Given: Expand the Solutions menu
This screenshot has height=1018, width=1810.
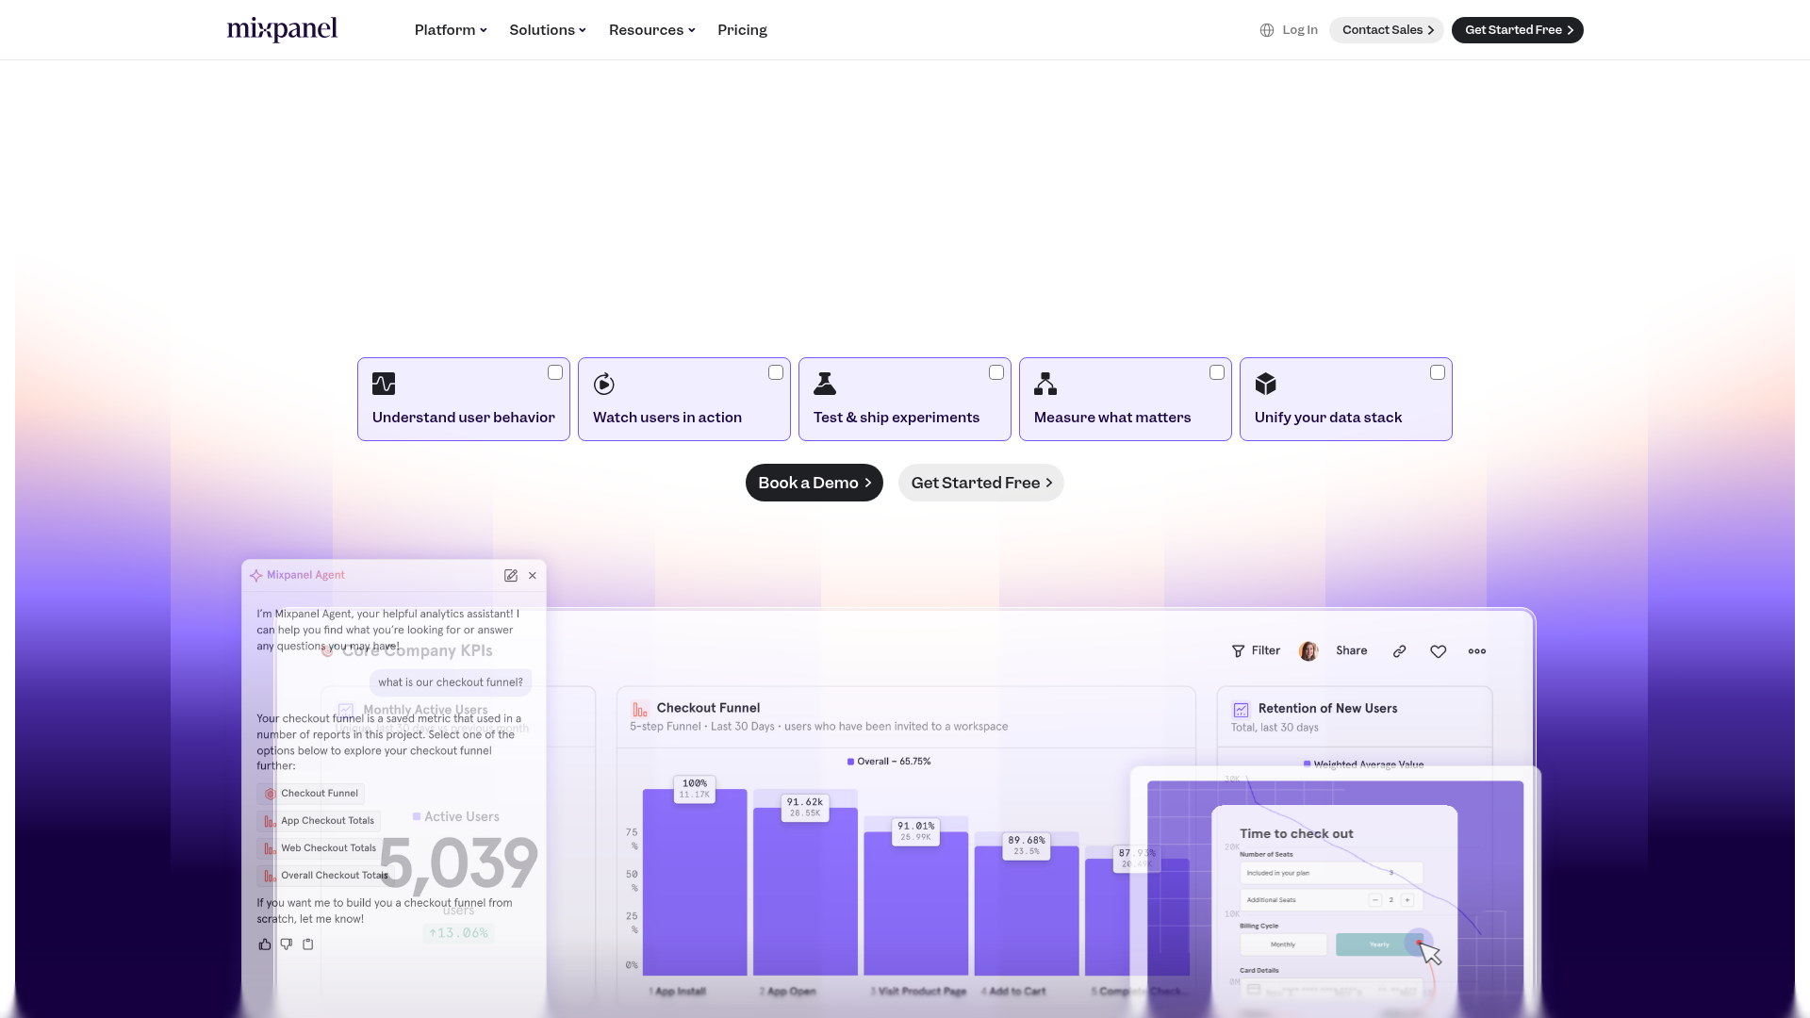Looking at the screenshot, I should [548, 30].
